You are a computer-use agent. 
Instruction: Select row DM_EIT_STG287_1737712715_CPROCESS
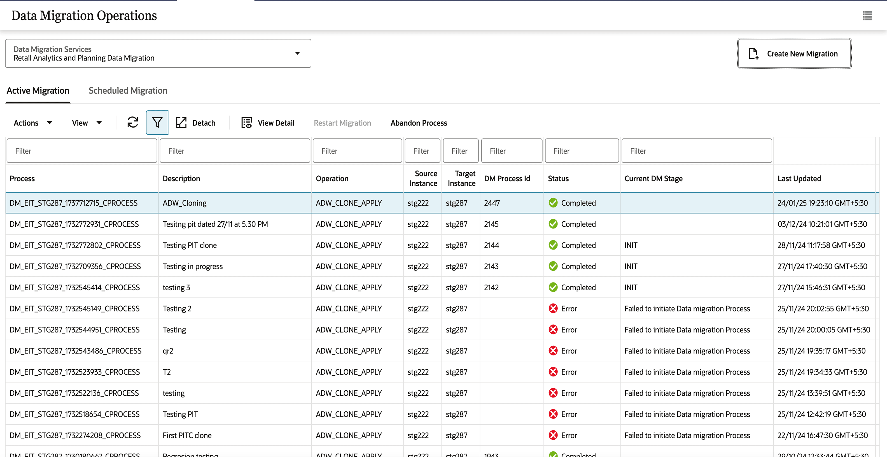(442, 203)
